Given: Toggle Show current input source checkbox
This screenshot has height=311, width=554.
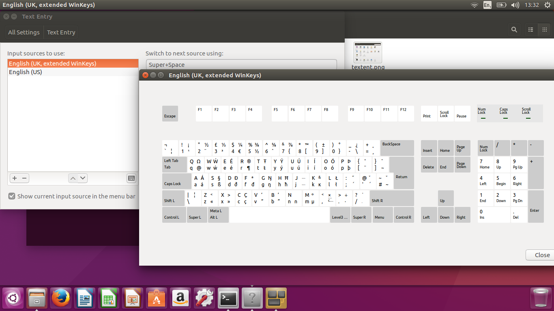Looking at the screenshot, I should point(12,196).
